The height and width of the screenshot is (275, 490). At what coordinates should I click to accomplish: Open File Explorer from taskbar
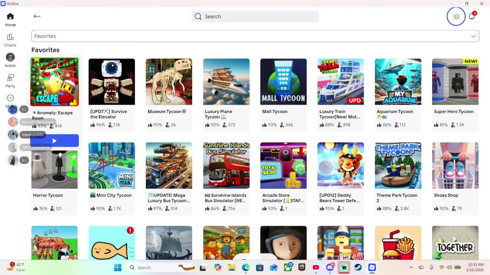pos(232,267)
